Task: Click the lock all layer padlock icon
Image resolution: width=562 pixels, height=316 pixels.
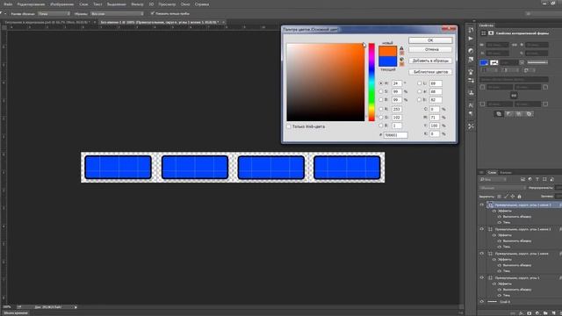Action: (519, 197)
